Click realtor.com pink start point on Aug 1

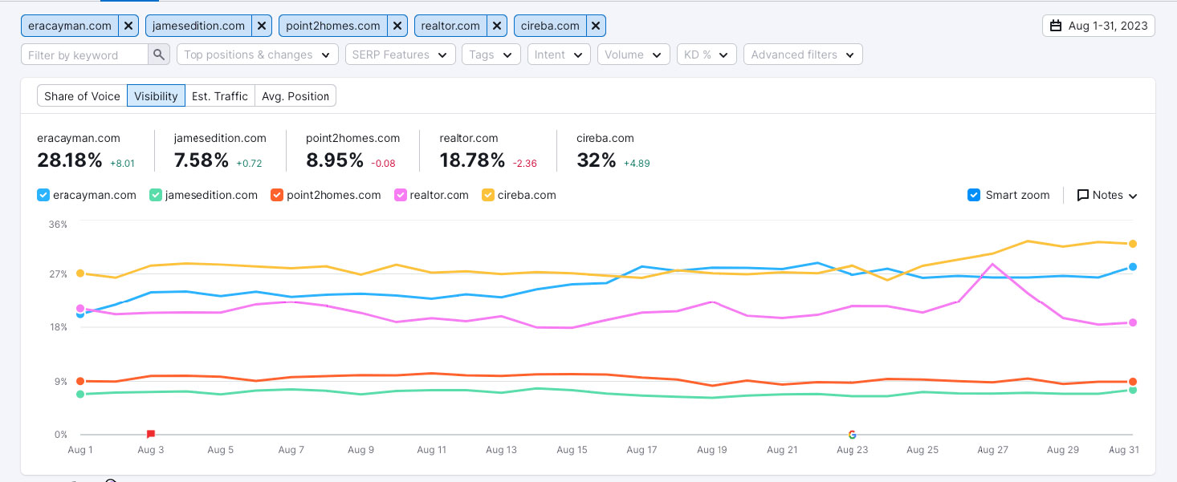tap(80, 308)
